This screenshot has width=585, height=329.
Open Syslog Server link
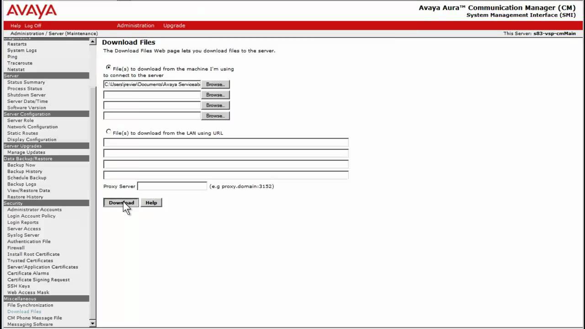tap(23, 236)
